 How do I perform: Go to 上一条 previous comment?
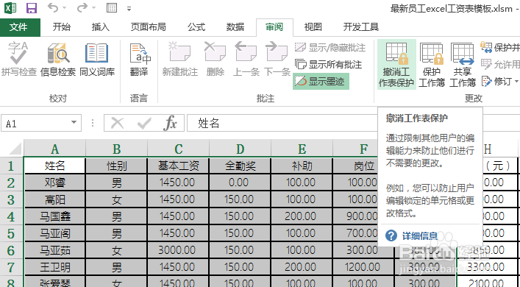pos(246,59)
